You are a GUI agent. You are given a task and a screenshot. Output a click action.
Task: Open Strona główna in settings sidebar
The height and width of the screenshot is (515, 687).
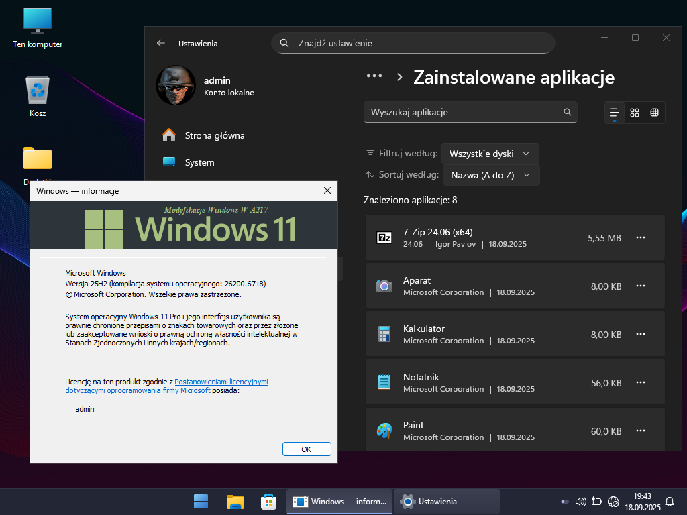(x=214, y=135)
